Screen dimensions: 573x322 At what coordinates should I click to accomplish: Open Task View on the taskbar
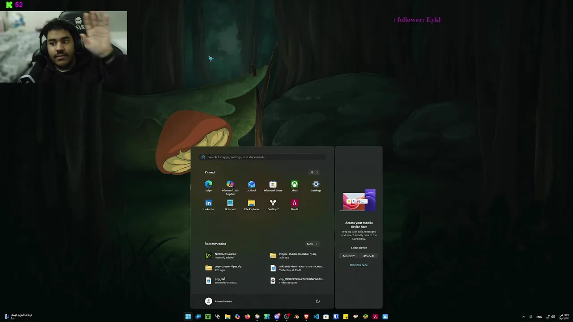coord(198,317)
